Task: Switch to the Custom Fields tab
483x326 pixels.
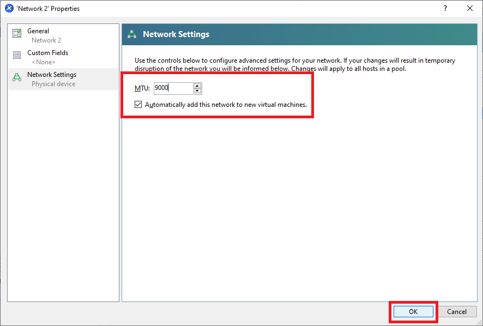Action: (48, 53)
